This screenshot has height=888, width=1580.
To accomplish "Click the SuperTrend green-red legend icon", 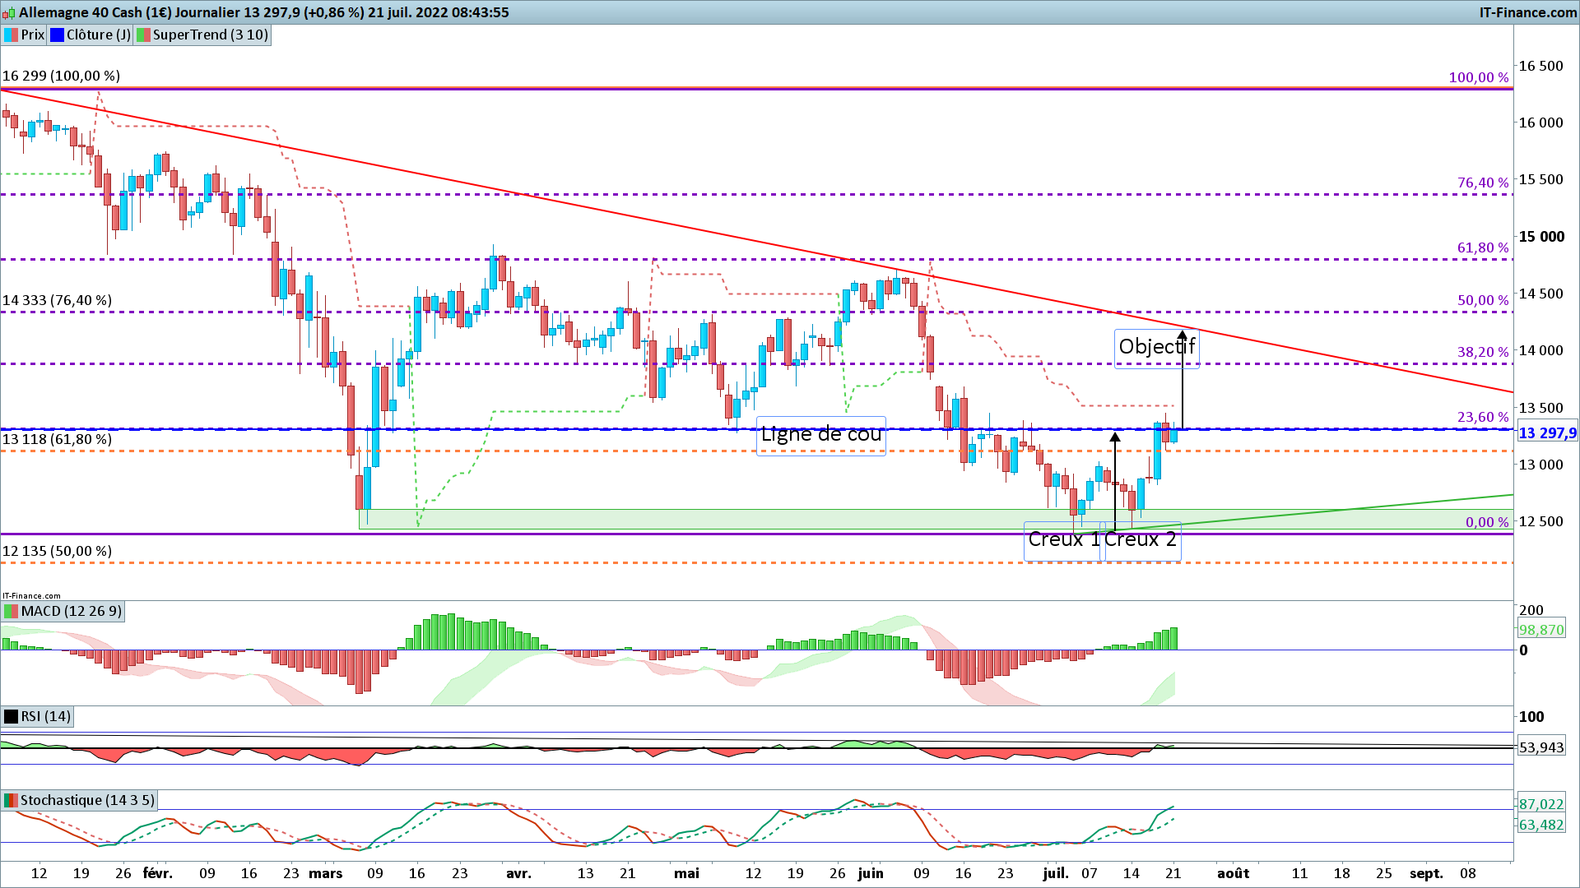I will click(143, 35).
